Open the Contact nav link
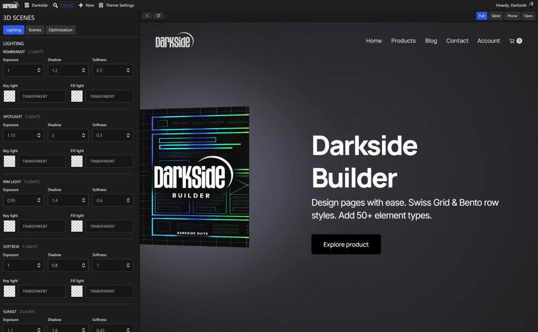The width and height of the screenshot is (538, 332). pyautogui.click(x=457, y=41)
